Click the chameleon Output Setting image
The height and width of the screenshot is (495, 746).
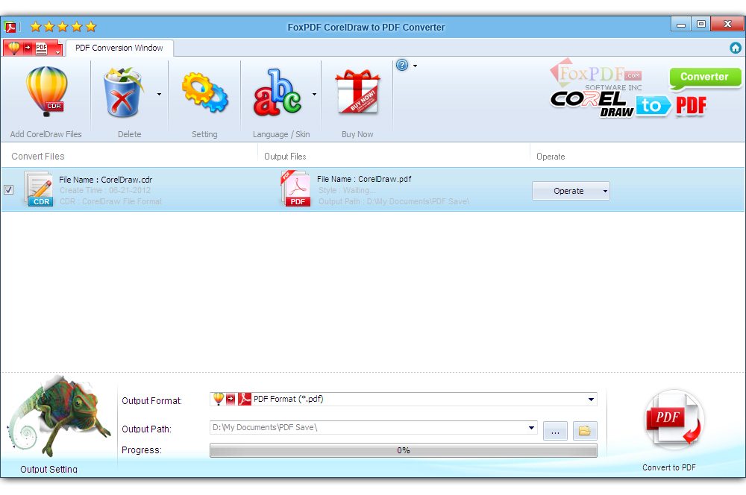(x=60, y=416)
